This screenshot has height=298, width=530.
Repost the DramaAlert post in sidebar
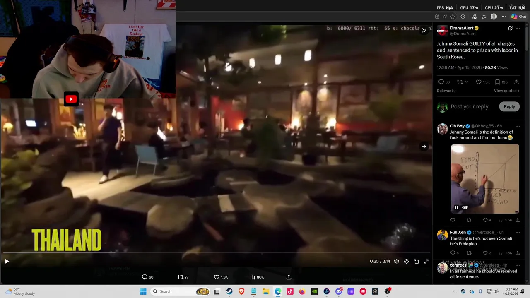[x=462, y=82]
